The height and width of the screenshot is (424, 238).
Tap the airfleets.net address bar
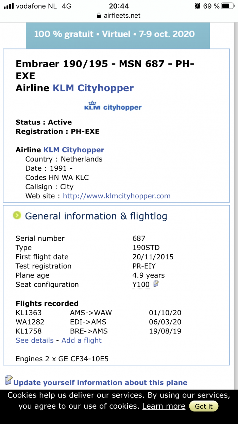[x=119, y=16]
